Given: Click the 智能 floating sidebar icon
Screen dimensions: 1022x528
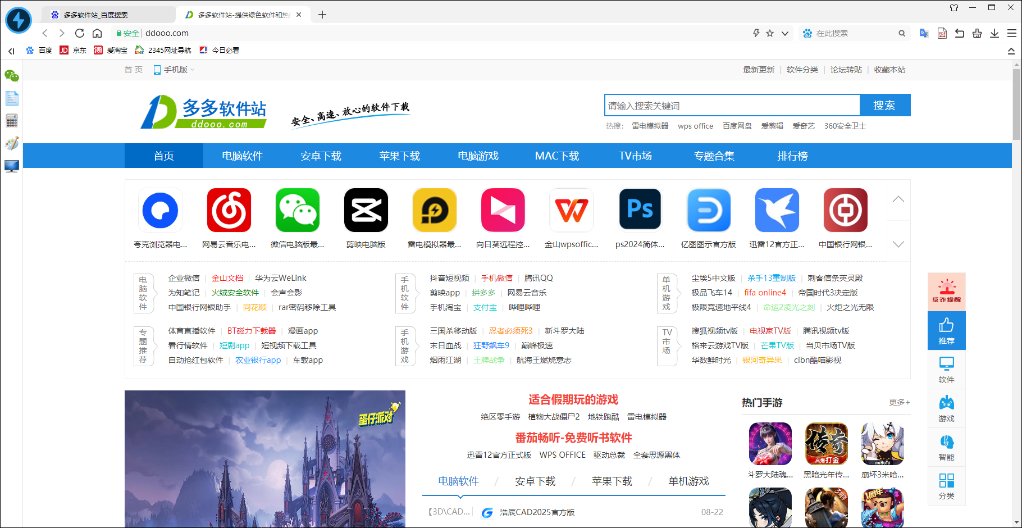Looking at the screenshot, I should [947, 447].
